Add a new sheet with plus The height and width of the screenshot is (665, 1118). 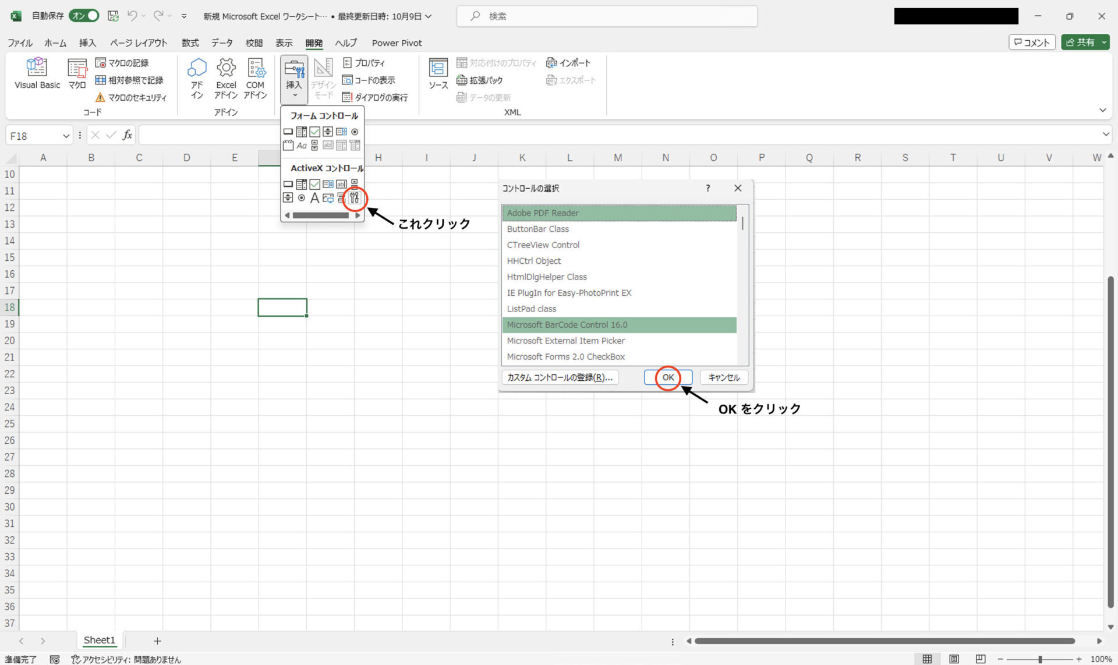click(157, 641)
